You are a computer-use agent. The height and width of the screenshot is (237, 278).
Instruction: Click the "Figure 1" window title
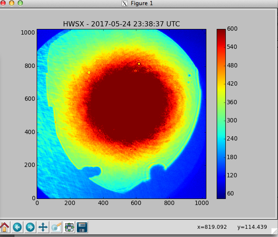pos(142,3)
